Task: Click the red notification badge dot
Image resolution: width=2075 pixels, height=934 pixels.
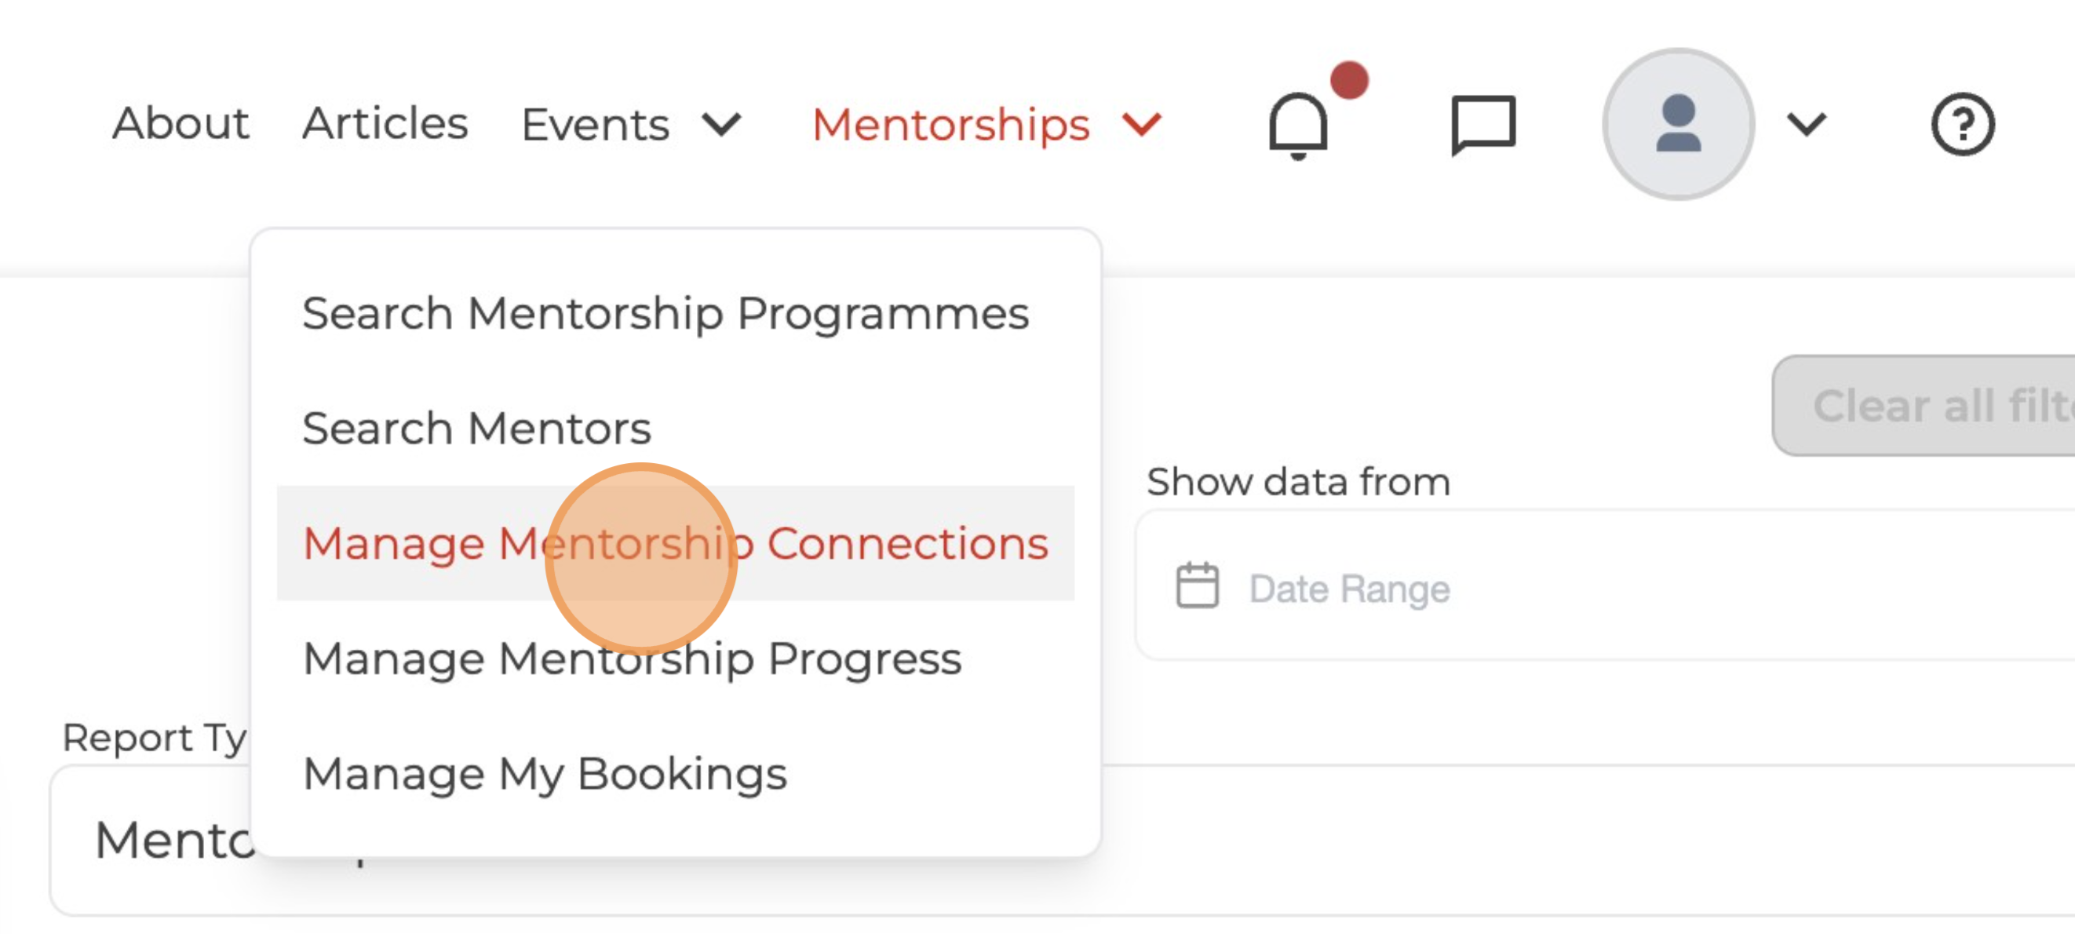Action: pos(1349,81)
